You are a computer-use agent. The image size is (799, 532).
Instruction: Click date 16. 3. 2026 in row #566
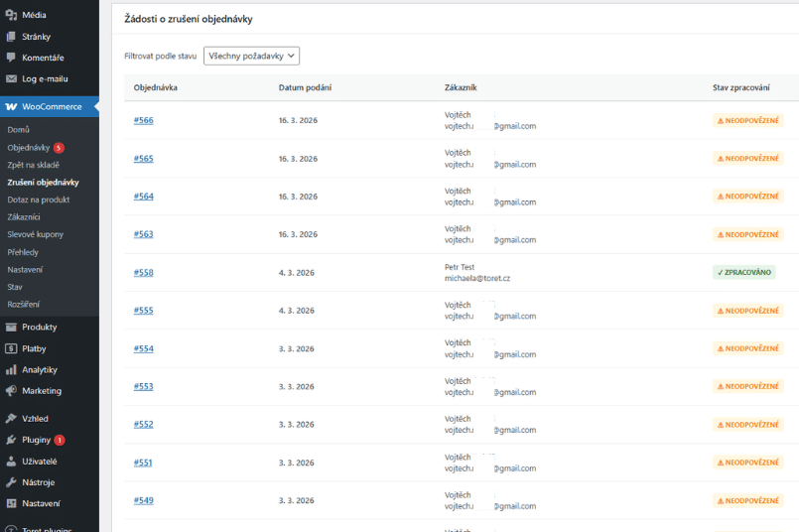point(298,120)
